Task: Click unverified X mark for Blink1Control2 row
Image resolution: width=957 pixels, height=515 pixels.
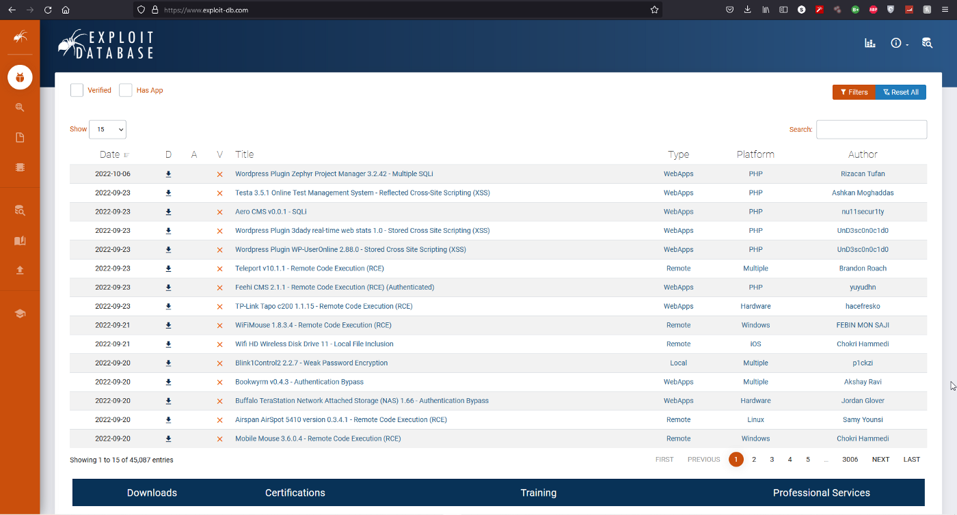Action: [x=219, y=363]
